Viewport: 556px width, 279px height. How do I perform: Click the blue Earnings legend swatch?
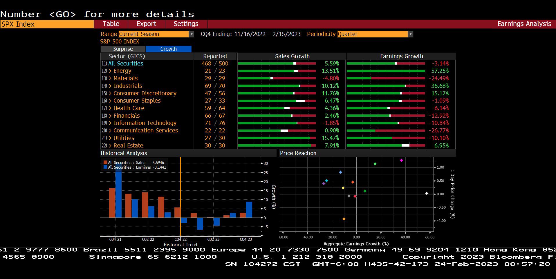pos(105,167)
